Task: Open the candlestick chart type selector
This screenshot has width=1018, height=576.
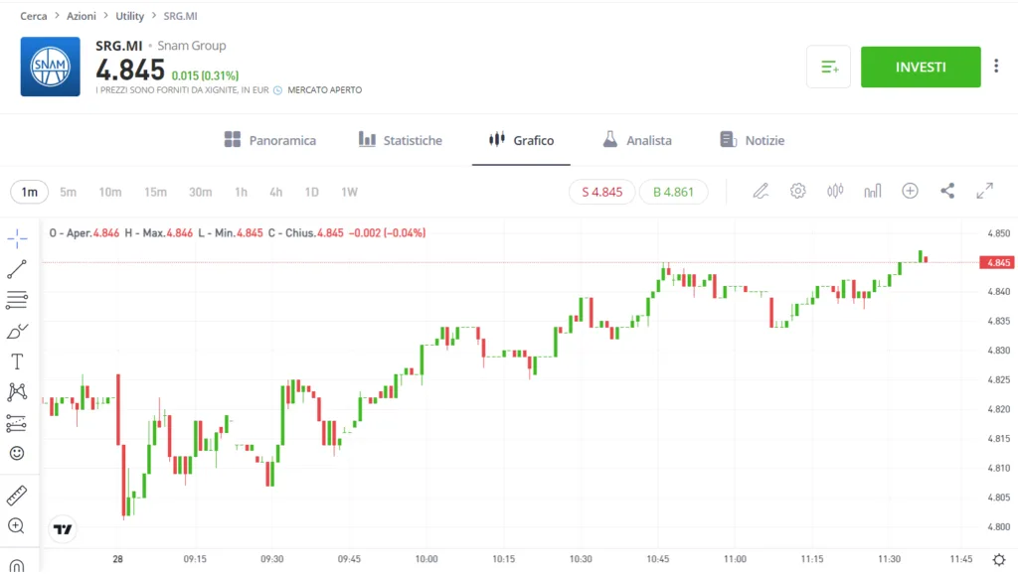Action: [x=835, y=192]
